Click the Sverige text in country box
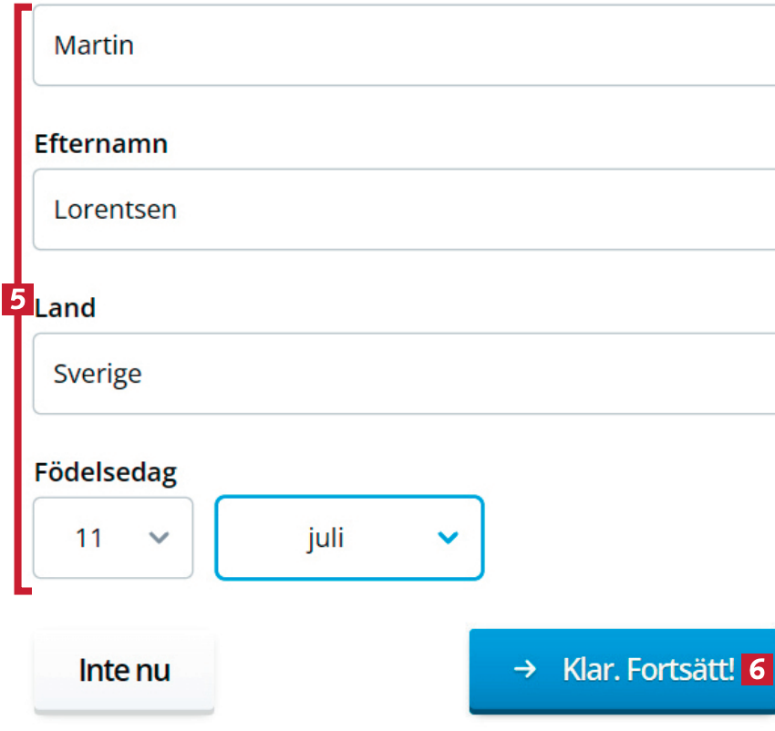This screenshot has width=775, height=731. [x=98, y=374]
